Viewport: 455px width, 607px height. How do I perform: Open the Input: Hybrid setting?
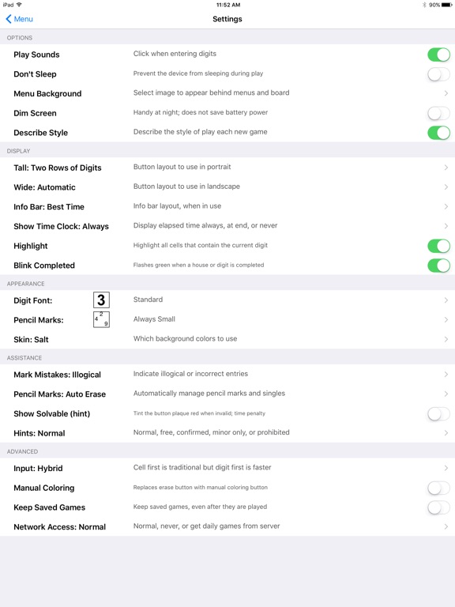click(227, 468)
